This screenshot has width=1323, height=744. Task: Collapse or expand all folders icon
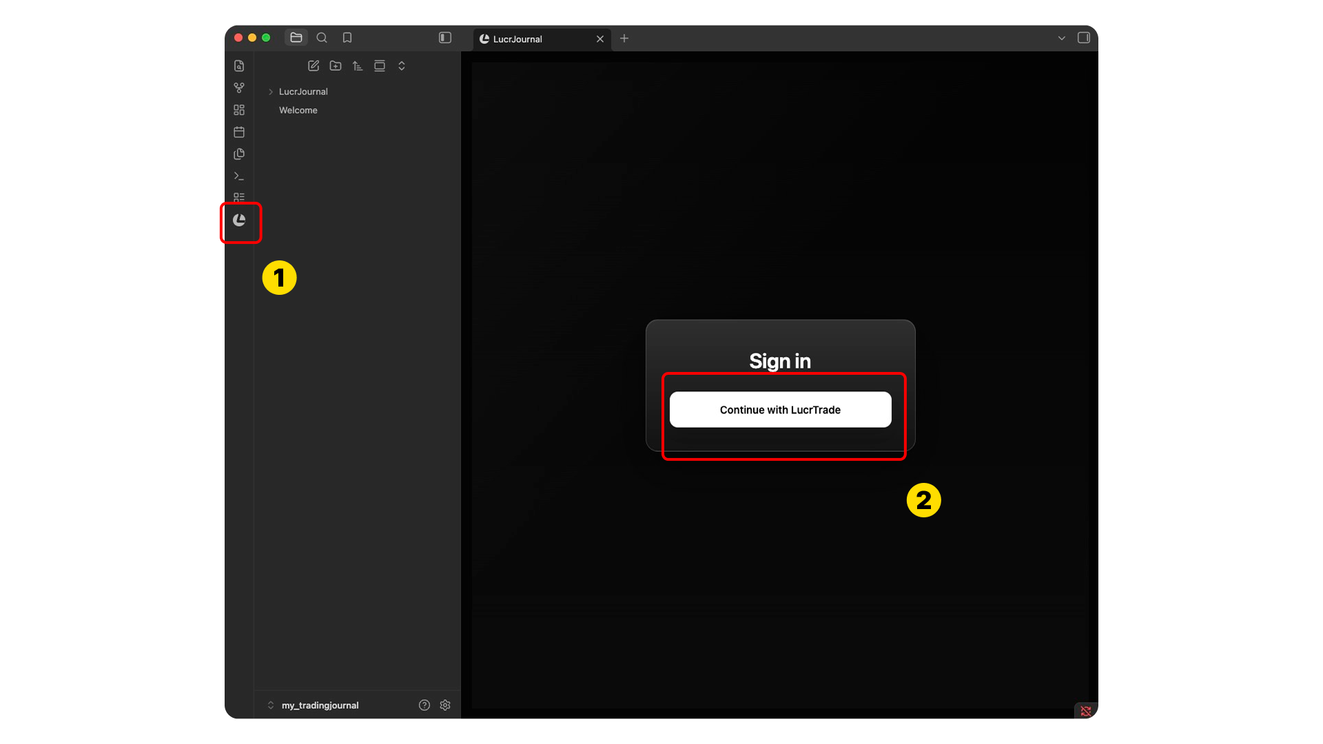click(x=402, y=66)
